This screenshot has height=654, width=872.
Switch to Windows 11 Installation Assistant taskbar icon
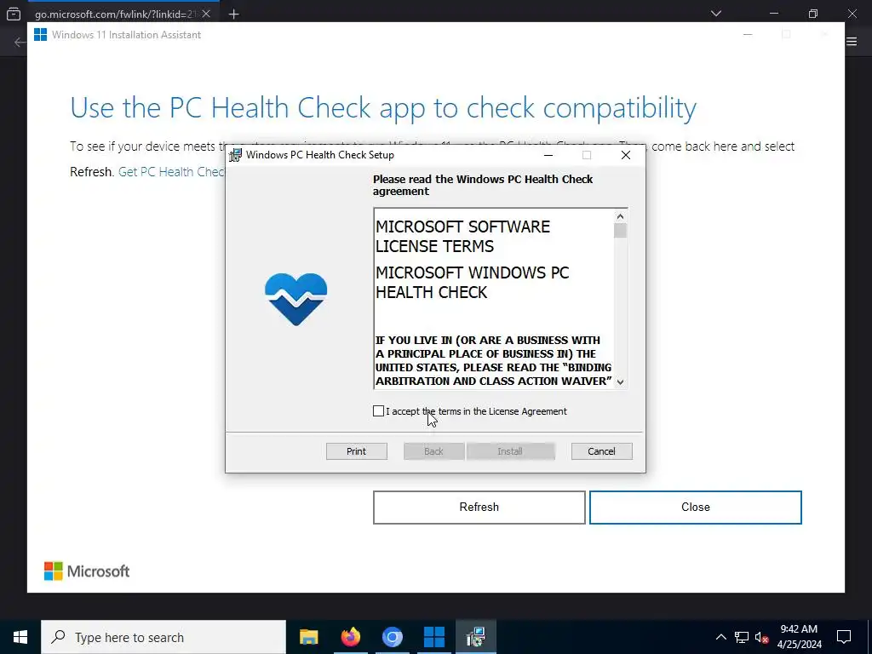[433, 637]
